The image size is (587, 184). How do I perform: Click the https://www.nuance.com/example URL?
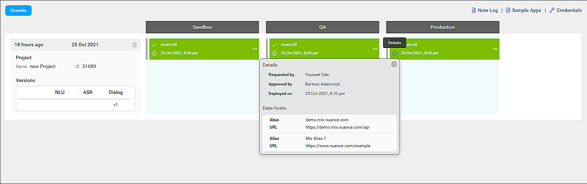[x=338, y=146]
